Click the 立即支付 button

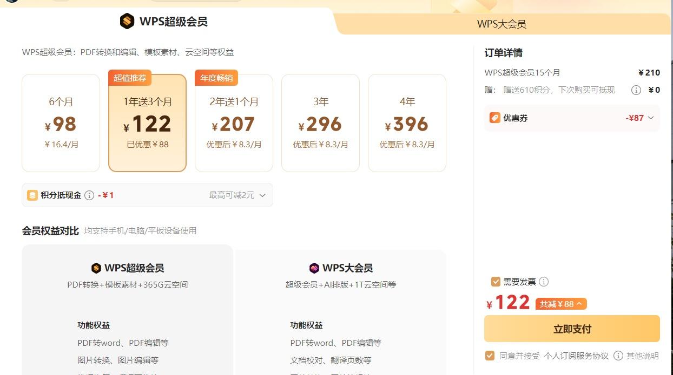pos(572,329)
